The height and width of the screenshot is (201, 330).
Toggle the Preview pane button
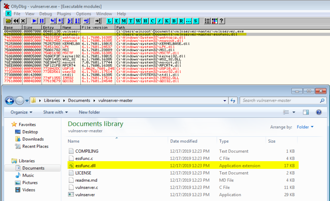[x=306, y=112]
